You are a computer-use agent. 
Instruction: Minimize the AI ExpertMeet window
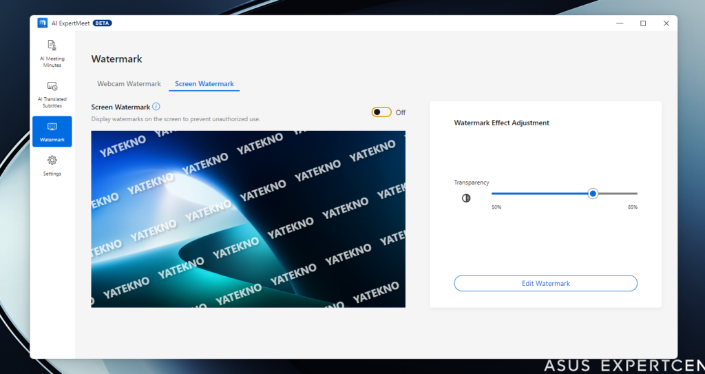[620, 23]
